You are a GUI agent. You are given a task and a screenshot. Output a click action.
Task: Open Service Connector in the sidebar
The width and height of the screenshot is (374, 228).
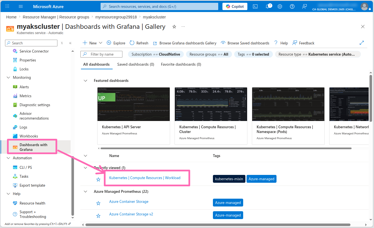point(34,51)
